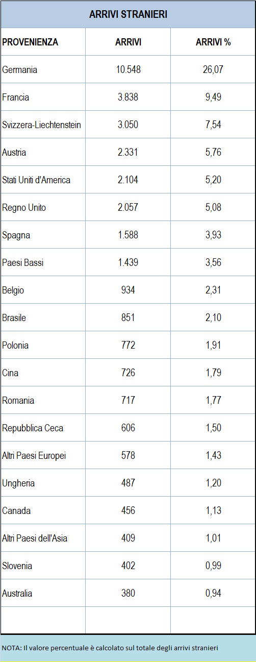The width and height of the screenshot is (256, 662).
Task: Click the ARRIVI STRANIERI table title
Action: 128,14
